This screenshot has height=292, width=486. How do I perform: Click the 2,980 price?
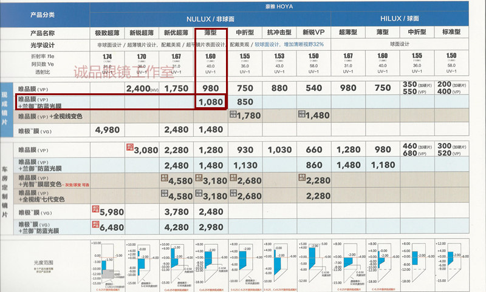click(211, 227)
